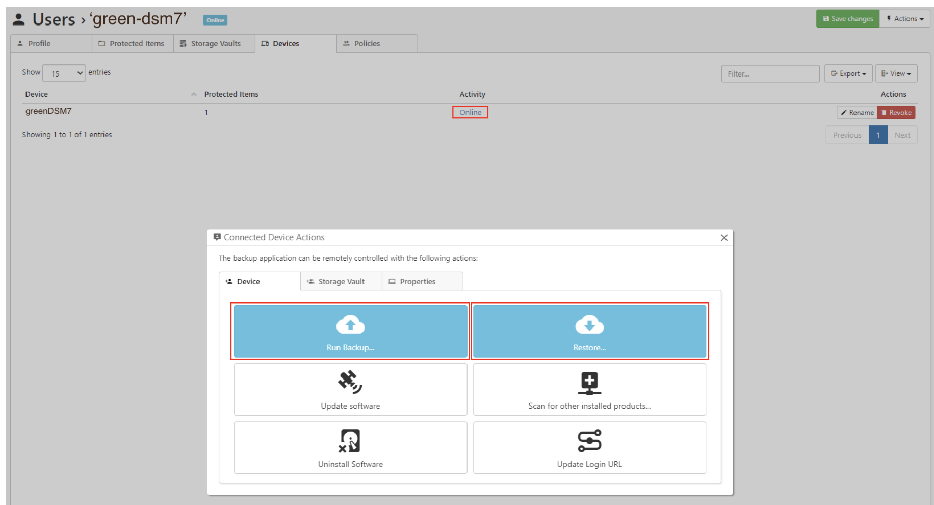Focus the Filter input field
Image resolution: width=934 pixels, height=505 pixels.
point(770,74)
